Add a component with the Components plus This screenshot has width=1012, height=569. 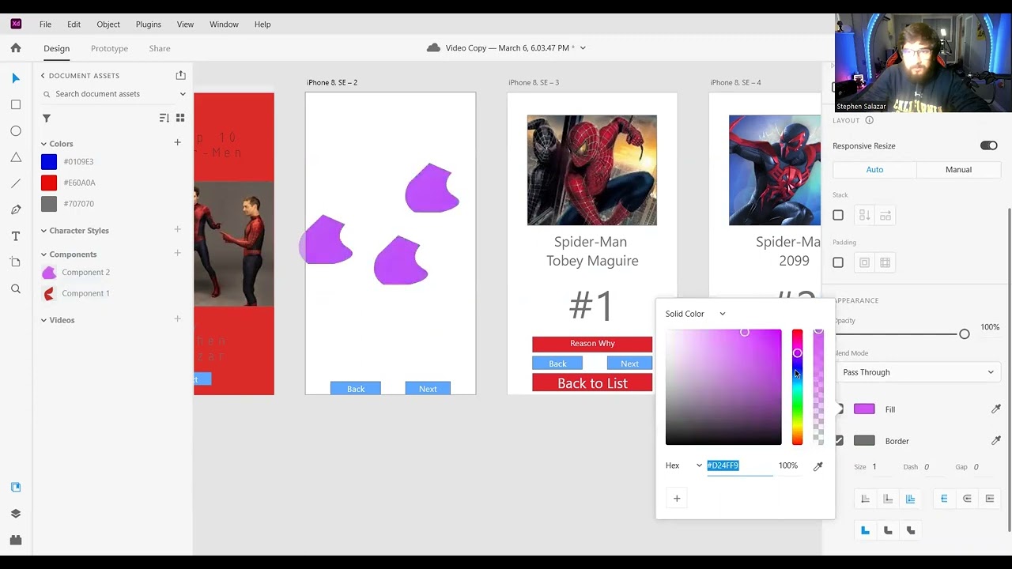pos(177,254)
